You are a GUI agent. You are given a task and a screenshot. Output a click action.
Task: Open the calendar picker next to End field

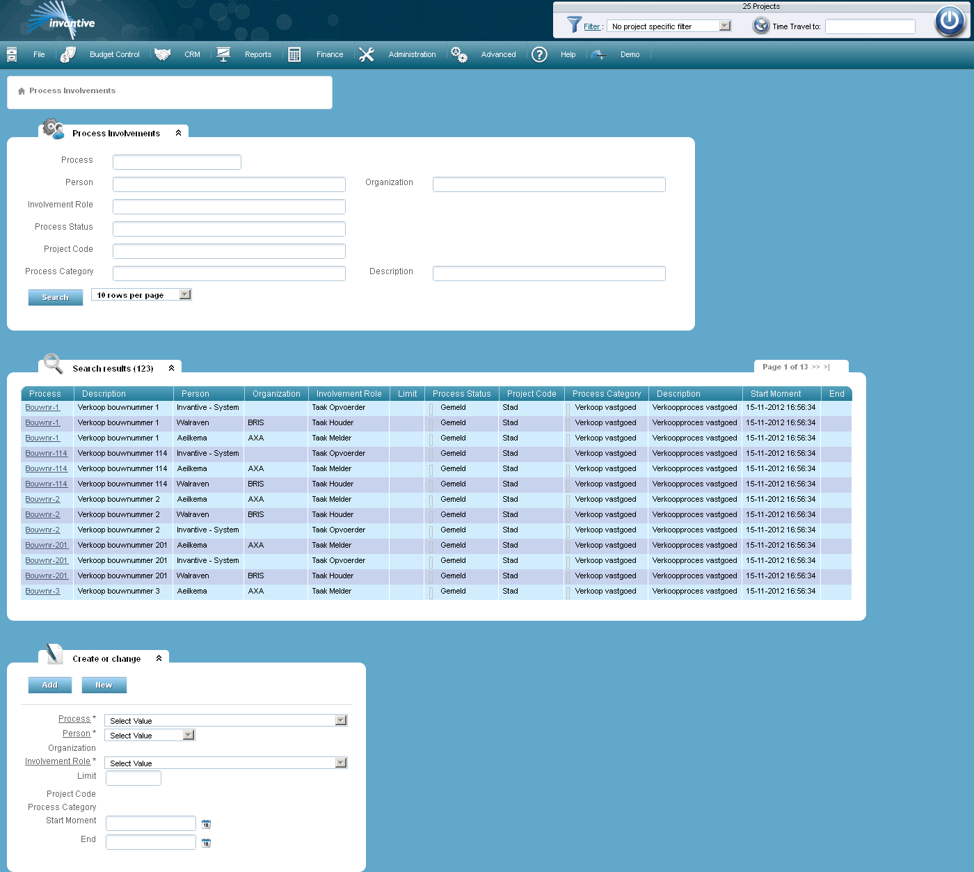click(x=206, y=842)
